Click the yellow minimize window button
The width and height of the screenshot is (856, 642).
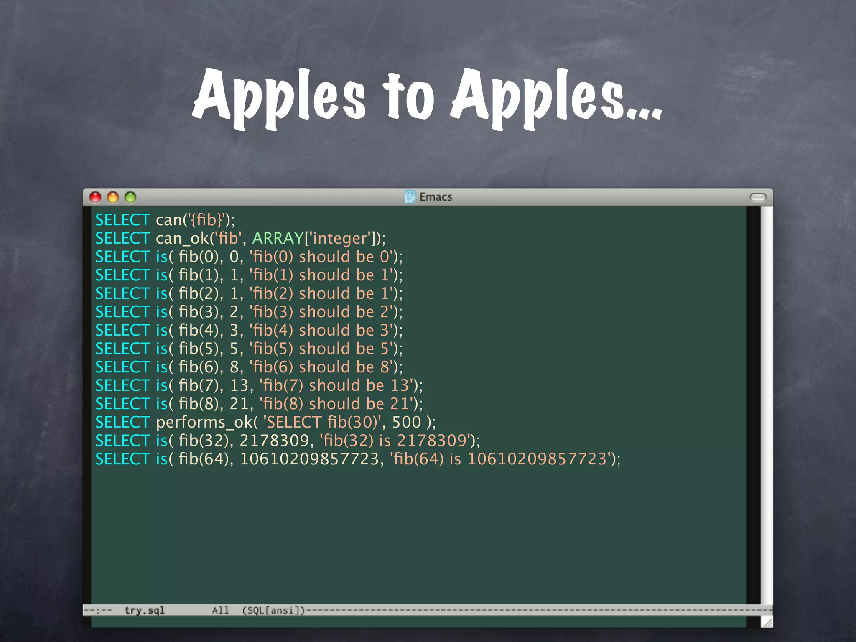(113, 197)
